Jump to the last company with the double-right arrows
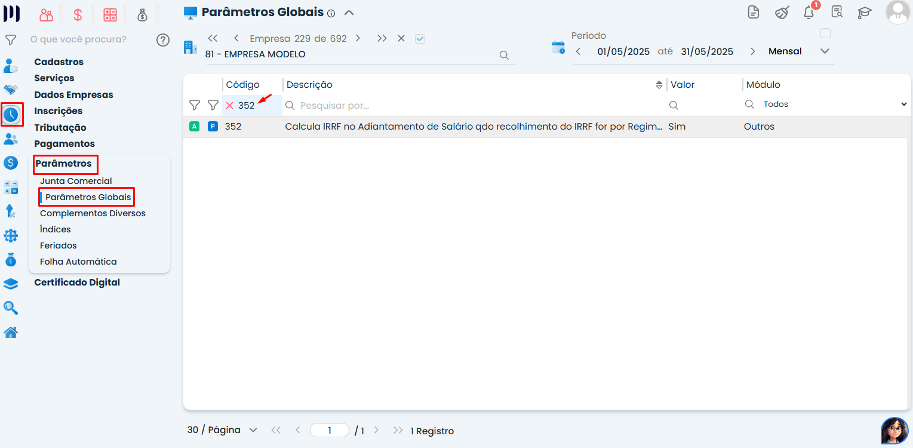Image resolution: width=913 pixels, height=448 pixels. [382, 38]
